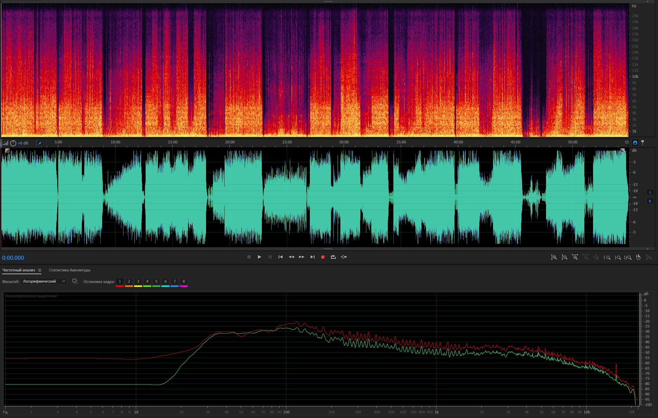This screenshot has width=658, height=418.
Task: Open Частотный анализ panel tab
Action: click(x=19, y=270)
